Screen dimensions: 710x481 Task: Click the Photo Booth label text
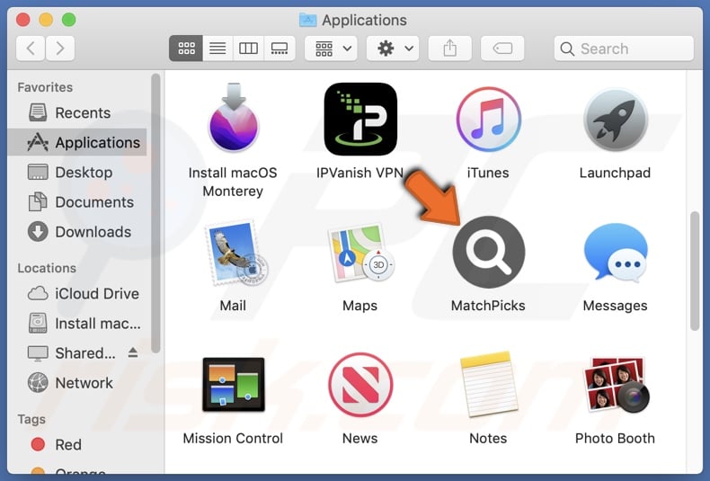[x=615, y=439]
